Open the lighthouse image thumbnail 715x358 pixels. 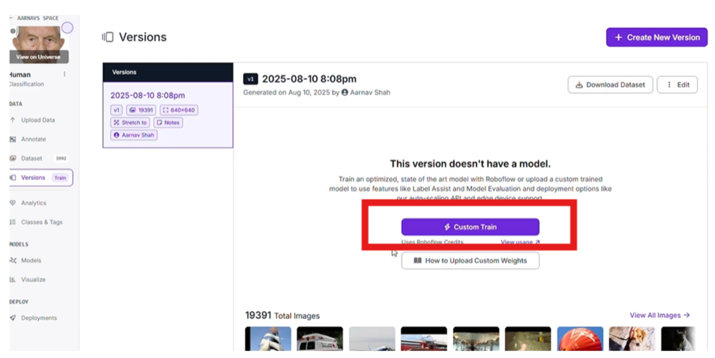tap(268, 338)
